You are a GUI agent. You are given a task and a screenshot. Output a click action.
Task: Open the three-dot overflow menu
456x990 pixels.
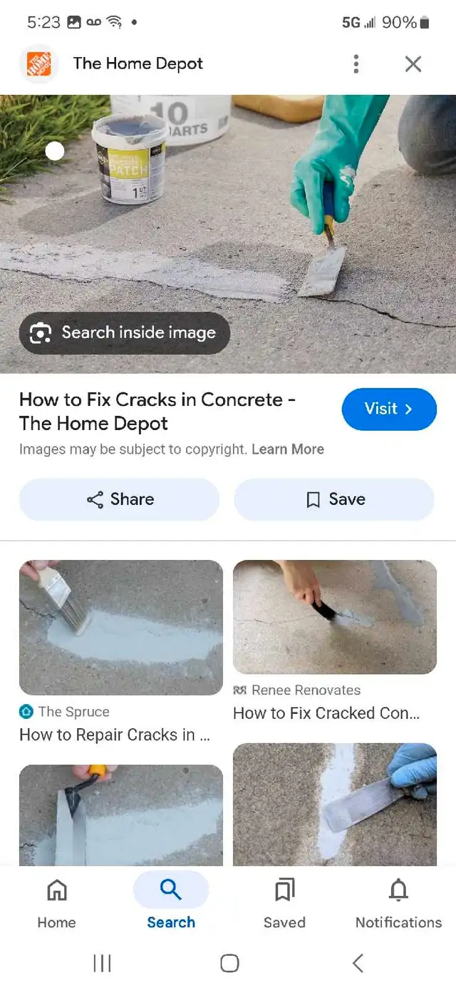pyautogui.click(x=356, y=64)
